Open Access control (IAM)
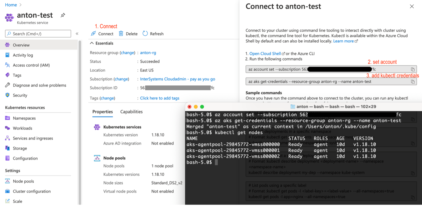This screenshot has width=422, height=206. 31,65
